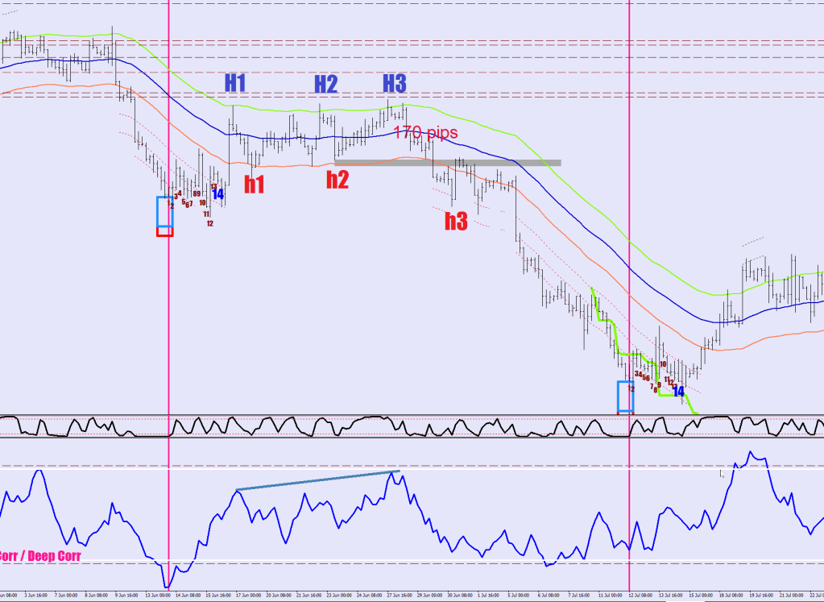Select the red h3 label

click(456, 222)
